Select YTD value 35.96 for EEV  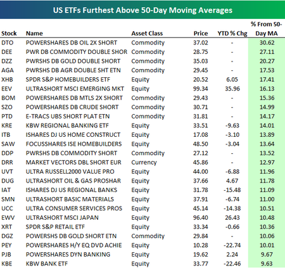[232, 89]
